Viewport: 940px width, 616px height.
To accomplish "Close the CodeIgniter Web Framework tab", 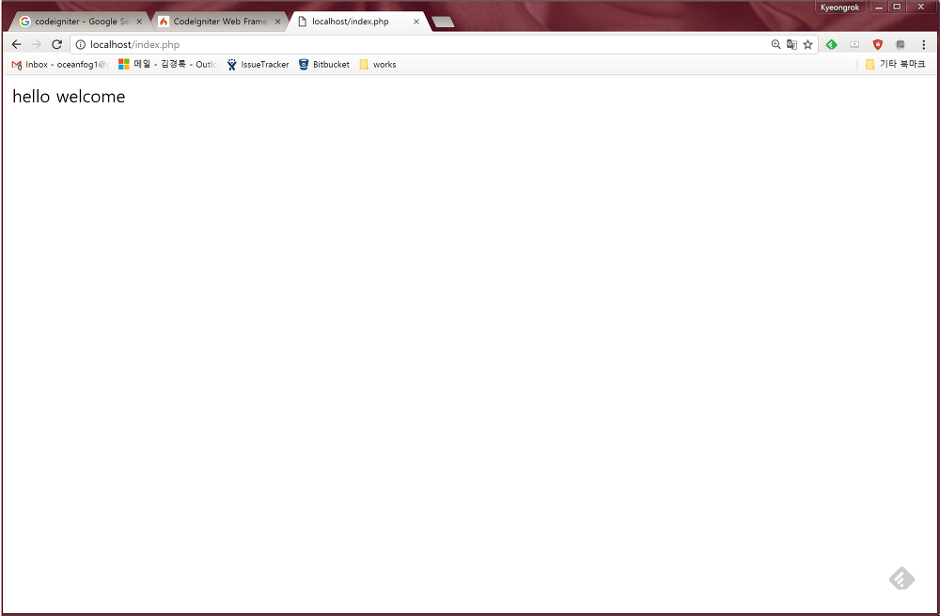I will (277, 22).
